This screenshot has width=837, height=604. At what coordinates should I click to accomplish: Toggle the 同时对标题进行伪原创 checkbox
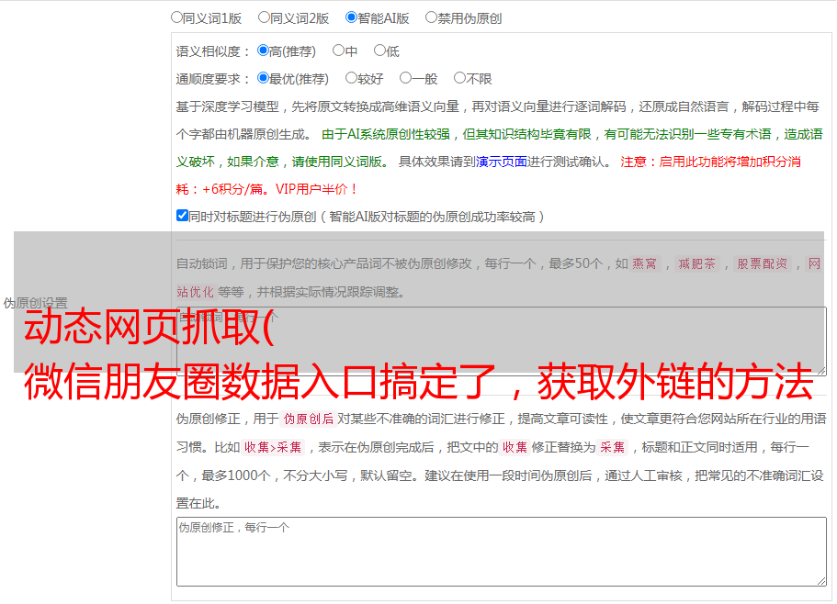[182, 217]
